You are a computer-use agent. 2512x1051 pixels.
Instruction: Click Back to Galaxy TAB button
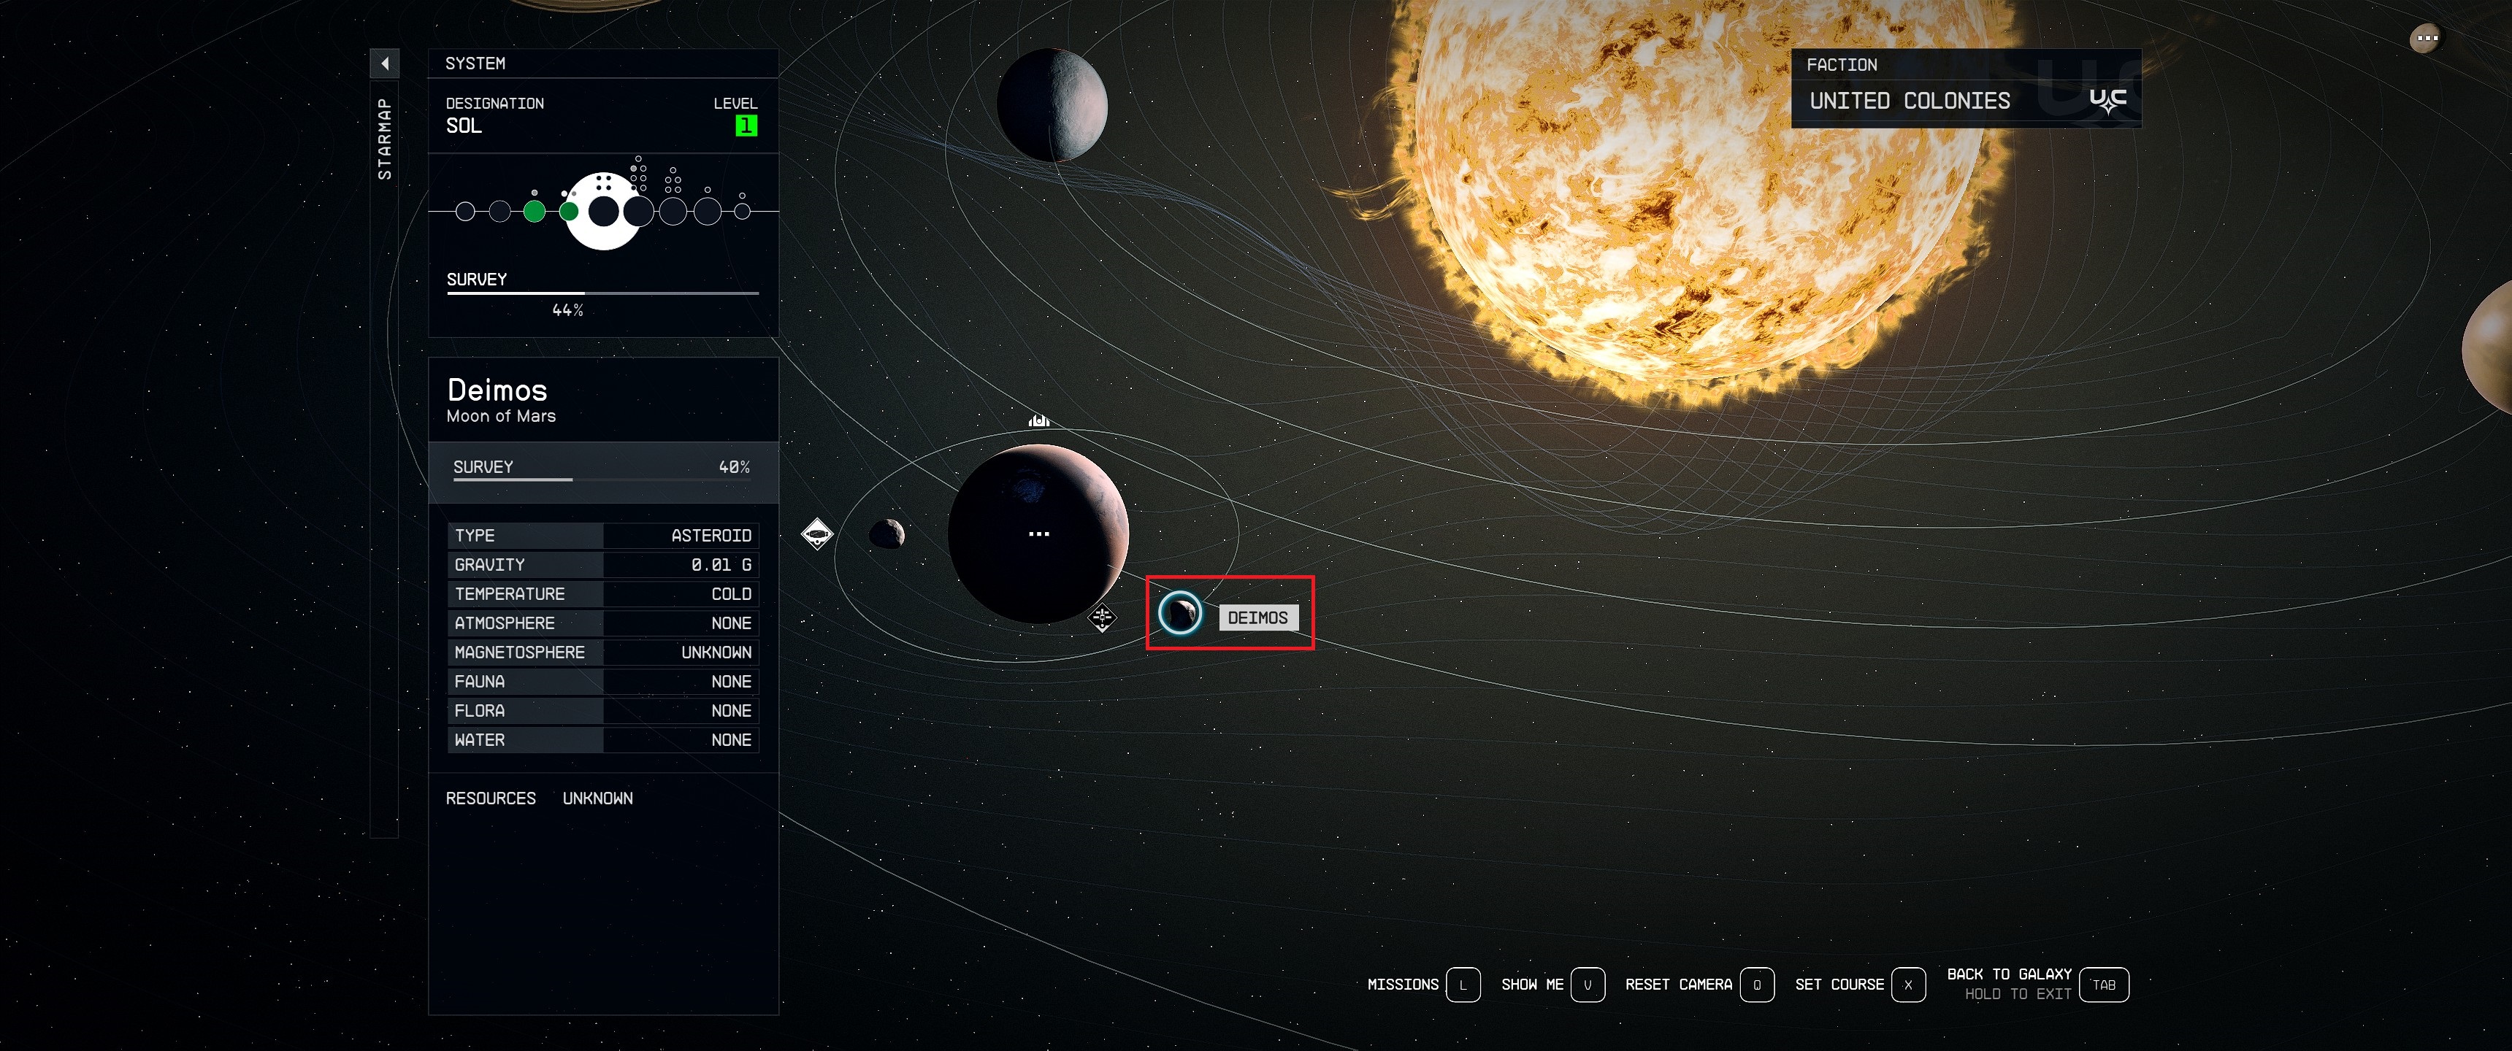[2103, 985]
